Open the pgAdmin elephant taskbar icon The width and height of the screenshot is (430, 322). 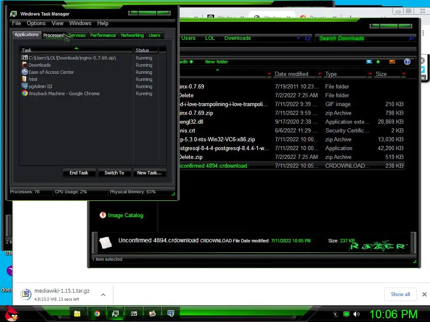(171, 314)
